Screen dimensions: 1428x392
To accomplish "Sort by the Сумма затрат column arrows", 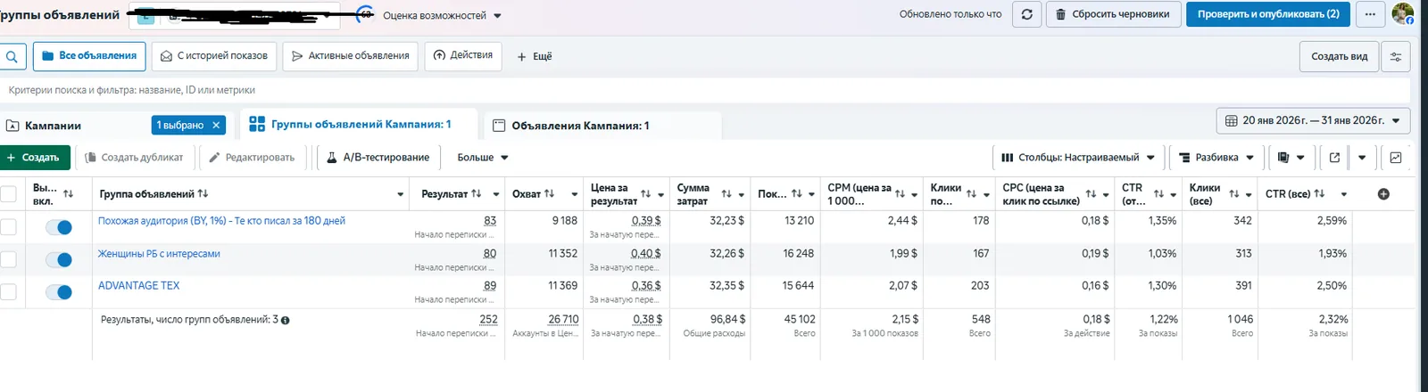I will (x=726, y=194).
